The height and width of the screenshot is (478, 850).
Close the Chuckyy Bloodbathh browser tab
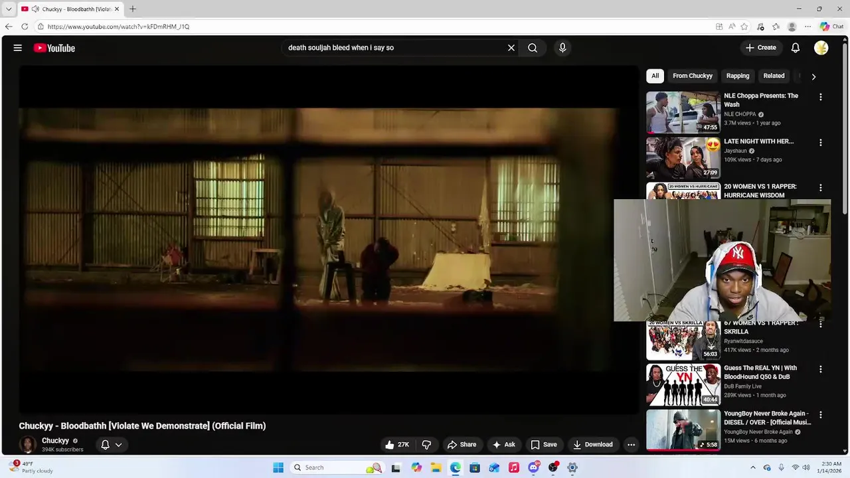tap(117, 9)
